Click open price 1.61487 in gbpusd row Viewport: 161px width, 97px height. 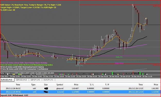coord(75,89)
